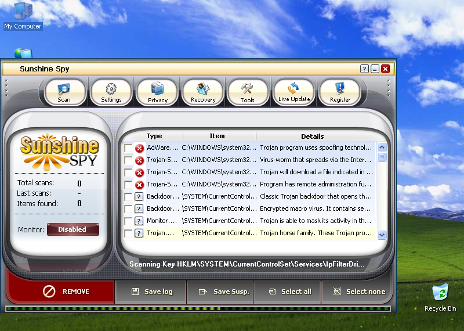The image size is (464, 331).
Task: Click the scan progress bar
Action: pyautogui.click(x=198, y=309)
